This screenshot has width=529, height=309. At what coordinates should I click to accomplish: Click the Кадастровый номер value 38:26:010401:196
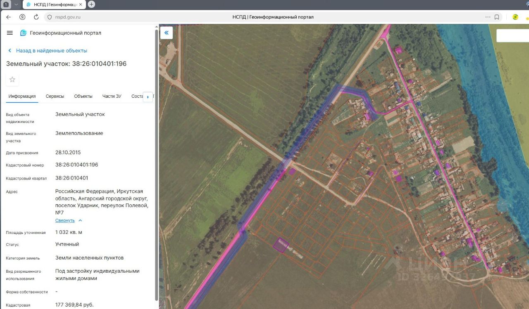[x=77, y=165]
